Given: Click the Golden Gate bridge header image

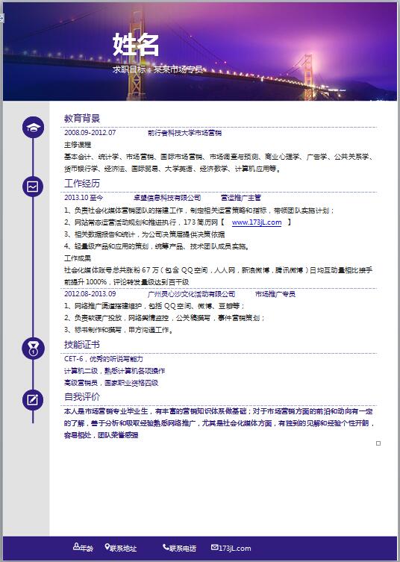Looking at the screenshot, I should click(200, 52).
